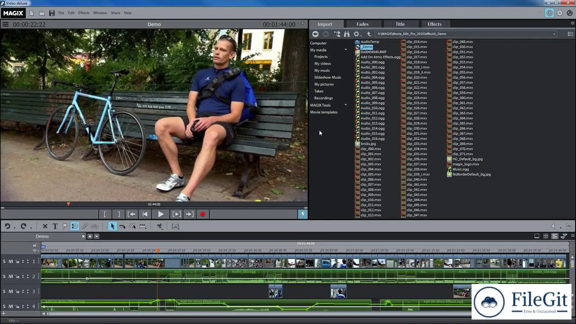The height and width of the screenshot is (324, 576).
Task: Open the Effects menu
Action: point(84,13)
